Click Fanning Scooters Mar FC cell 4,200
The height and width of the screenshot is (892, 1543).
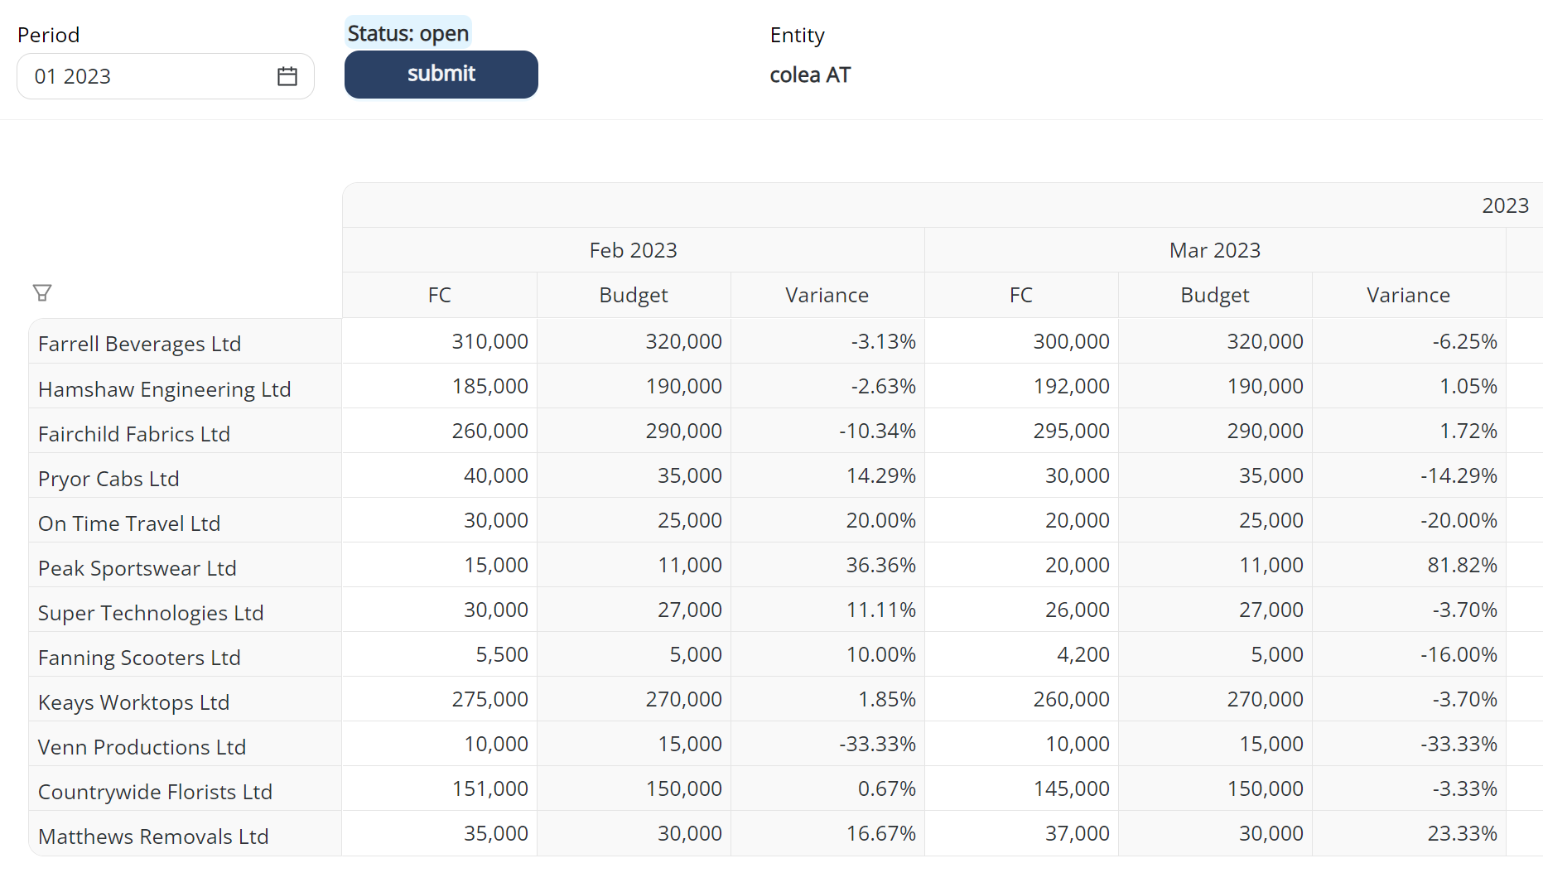[1021, 654]
